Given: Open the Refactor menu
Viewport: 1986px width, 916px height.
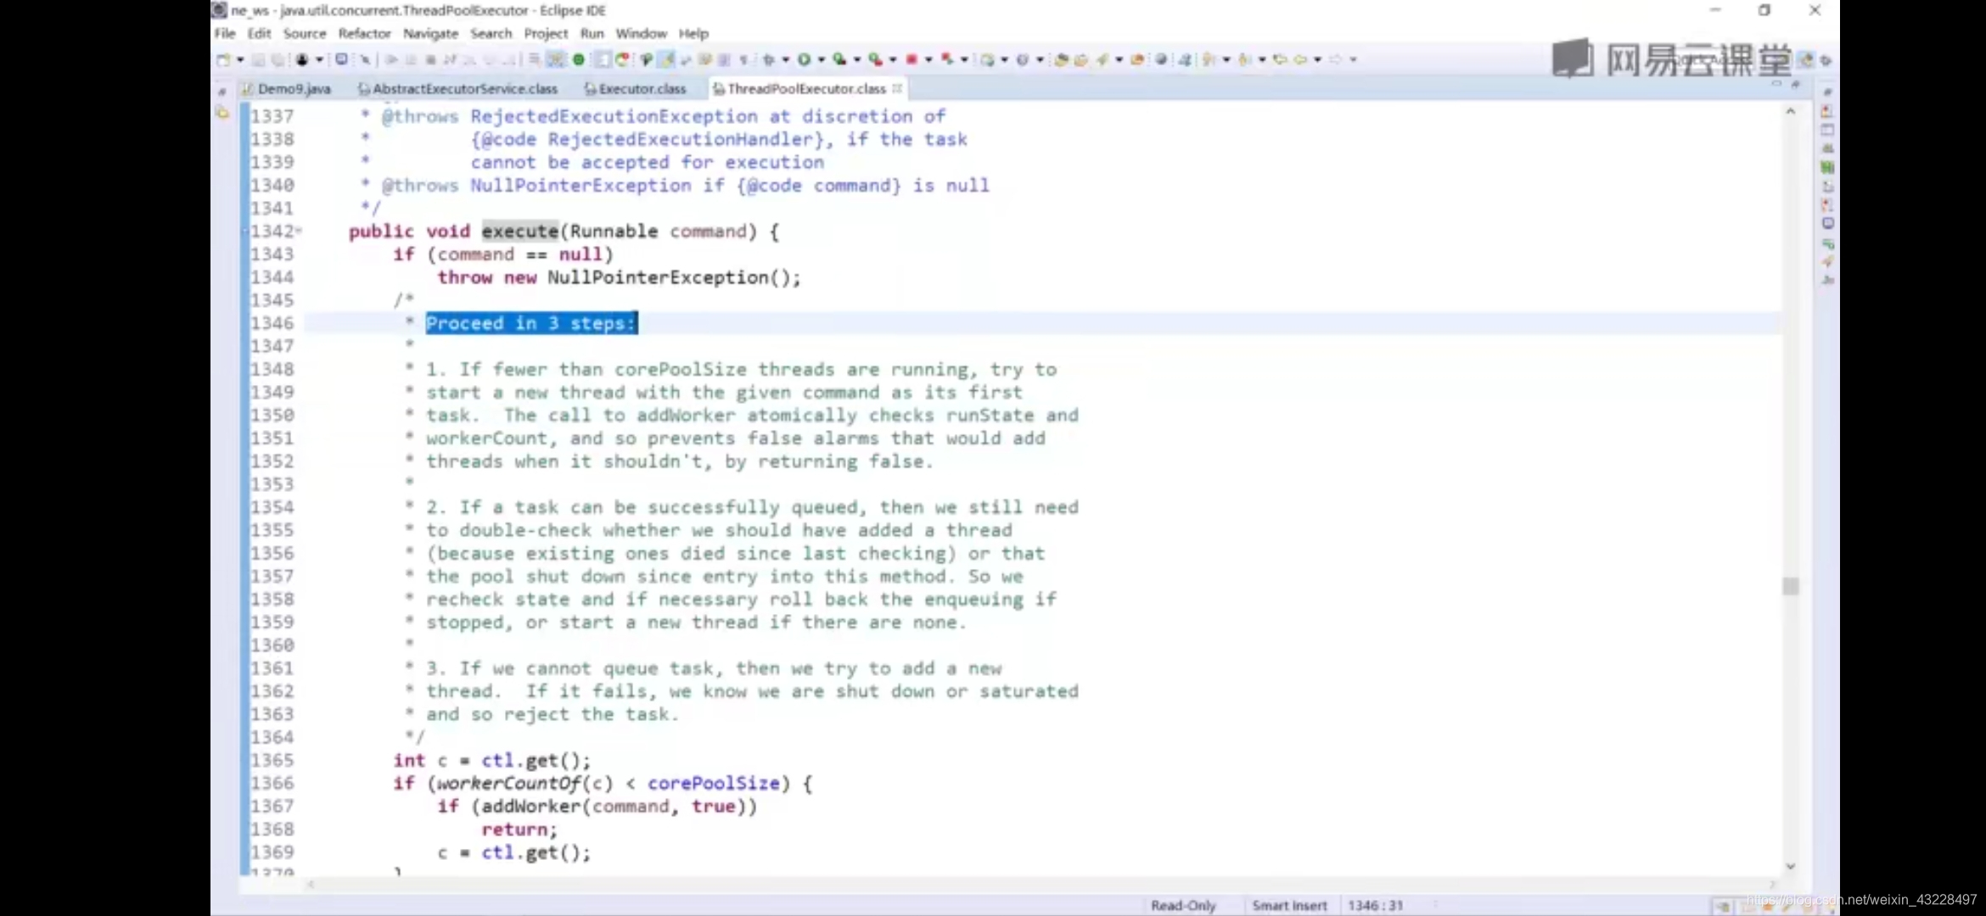Looking at the screenshot, I should click(364, 33).
